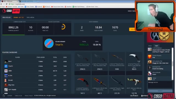Click the chat message input box
This screenshot has width=176, height=99.
160,84
